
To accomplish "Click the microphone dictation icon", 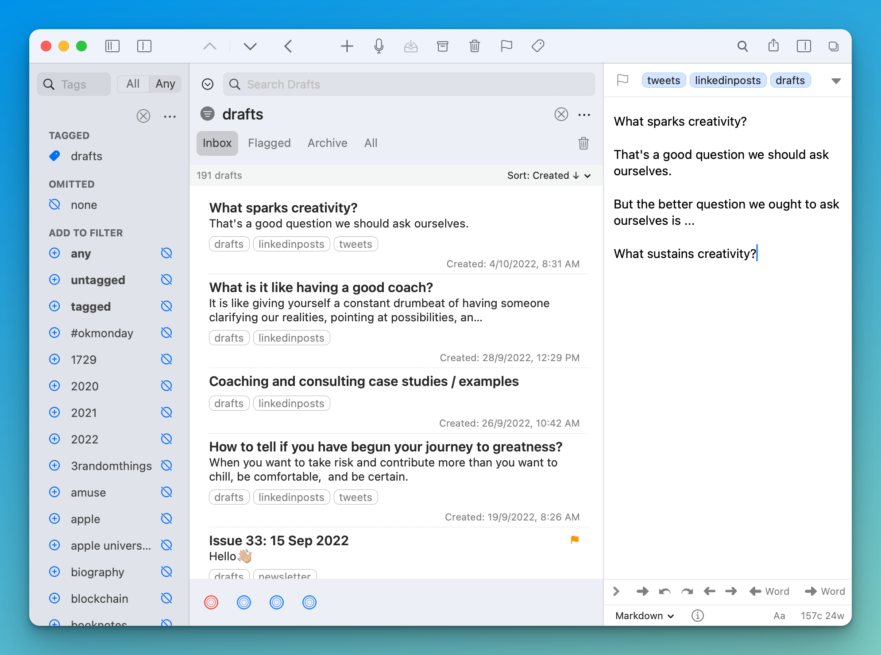I will pos(379,46).
